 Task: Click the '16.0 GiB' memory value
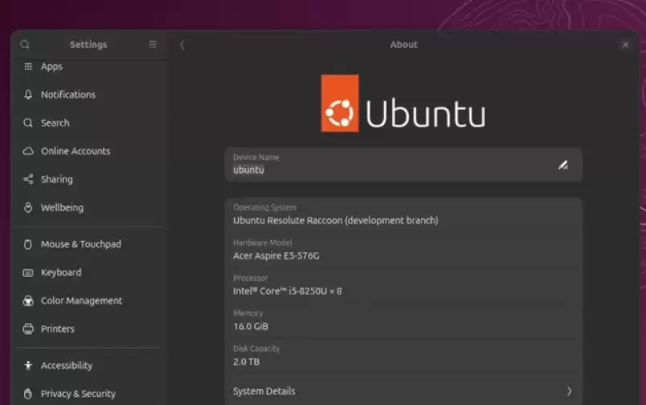point(251,327)
